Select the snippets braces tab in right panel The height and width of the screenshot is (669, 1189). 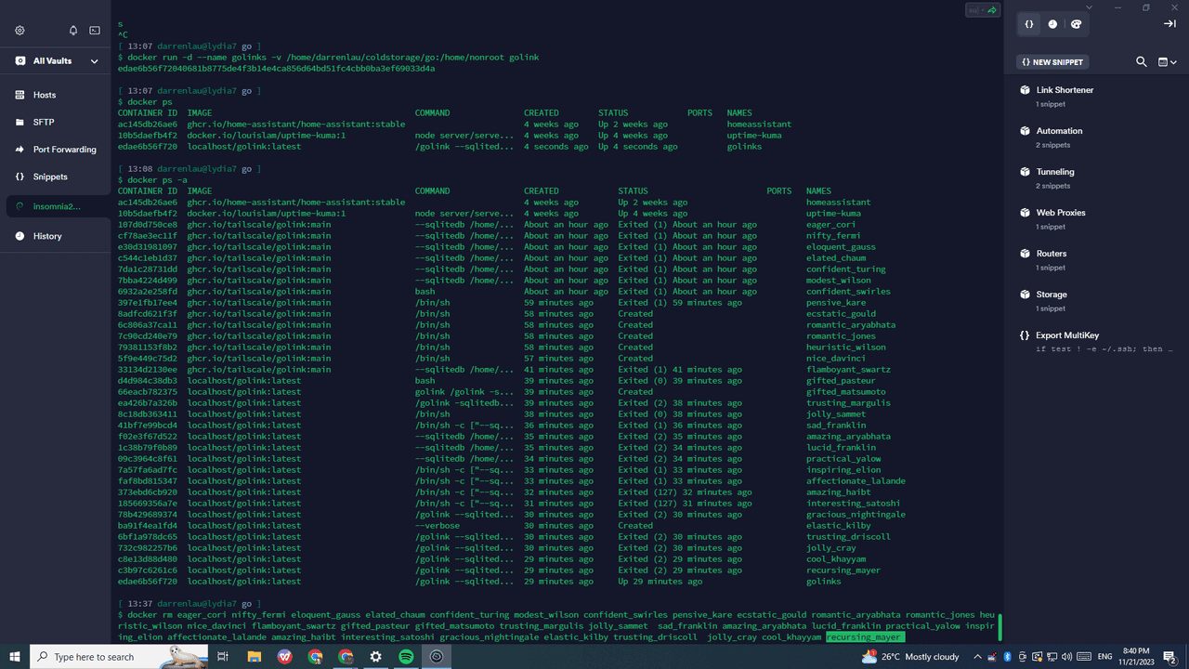click(1029, 24)
